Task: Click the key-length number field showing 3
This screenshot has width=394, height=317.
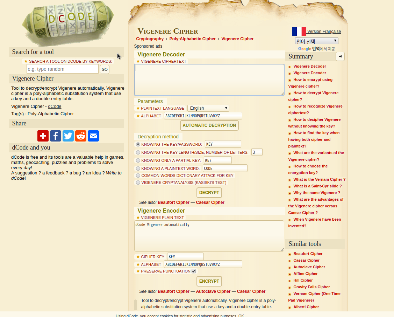Action: 257,152
